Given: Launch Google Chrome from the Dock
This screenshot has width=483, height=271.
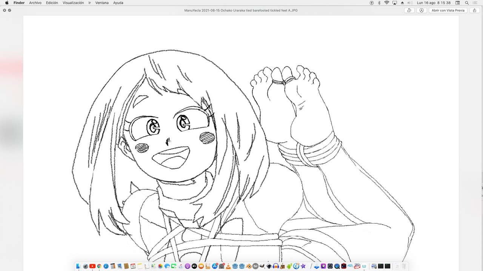Looking at the screenshot, I should pyautogui.click(x=99, y=266).
